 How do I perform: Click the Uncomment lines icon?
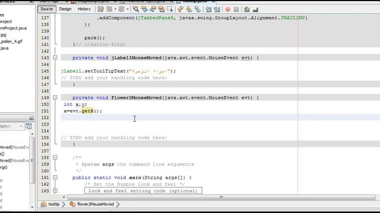pos(255,9)
